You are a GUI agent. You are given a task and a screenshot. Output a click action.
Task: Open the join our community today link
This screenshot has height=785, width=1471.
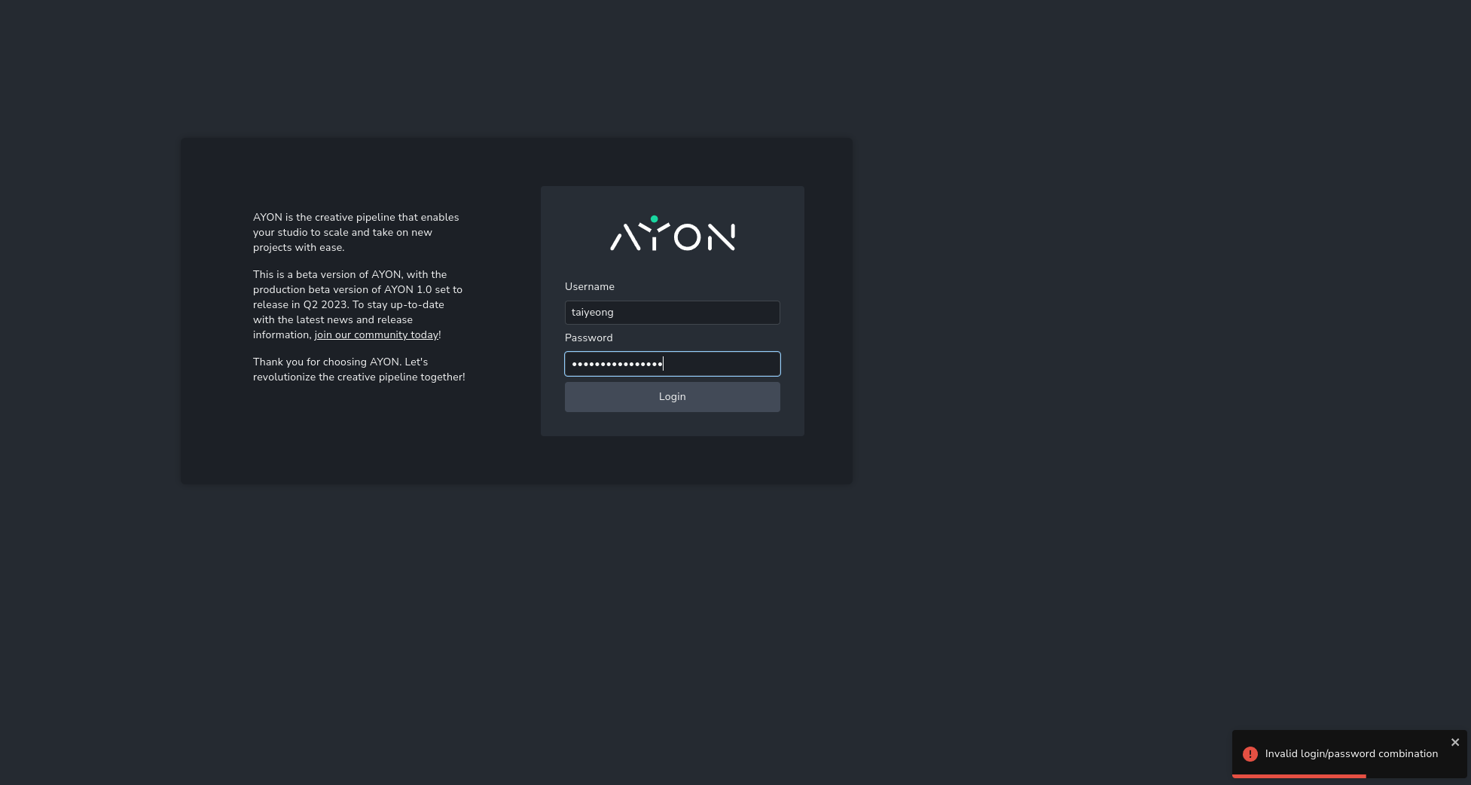point(376,335)
